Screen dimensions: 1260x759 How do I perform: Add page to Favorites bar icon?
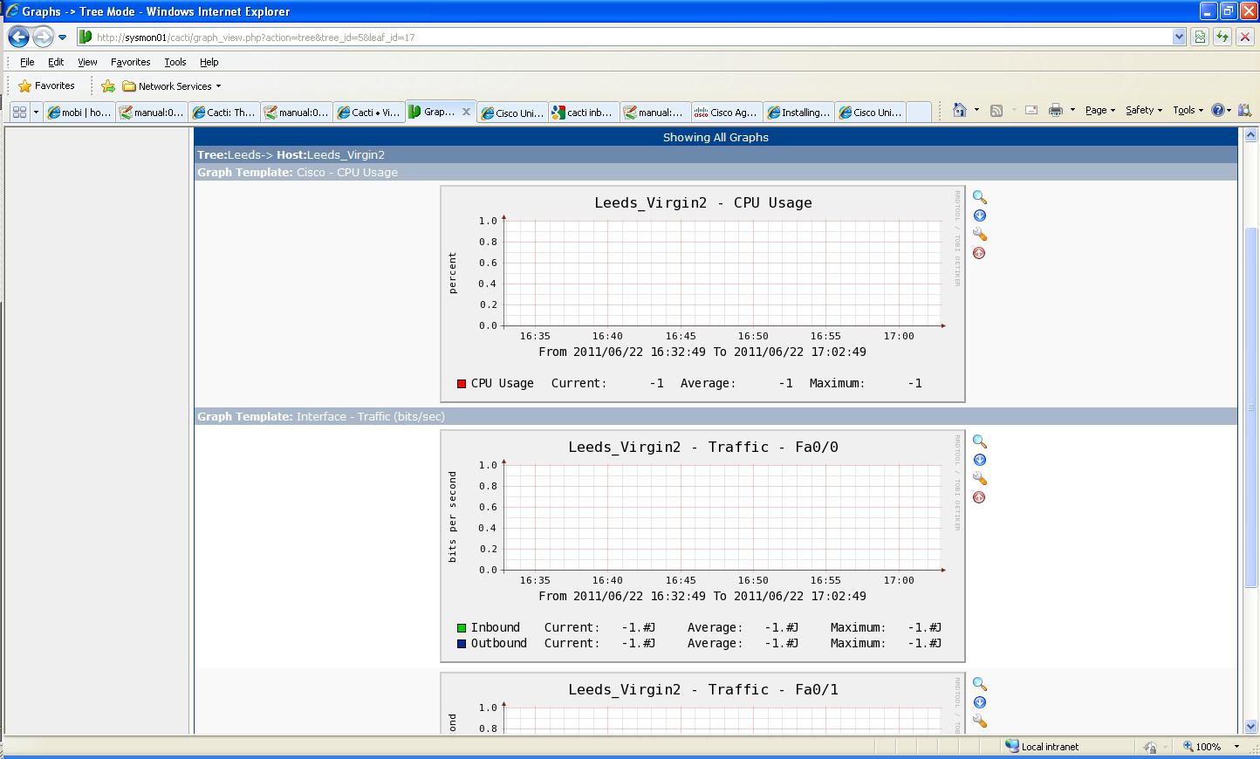coord(108,85)
